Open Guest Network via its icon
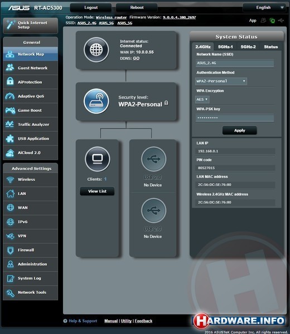 10,67
